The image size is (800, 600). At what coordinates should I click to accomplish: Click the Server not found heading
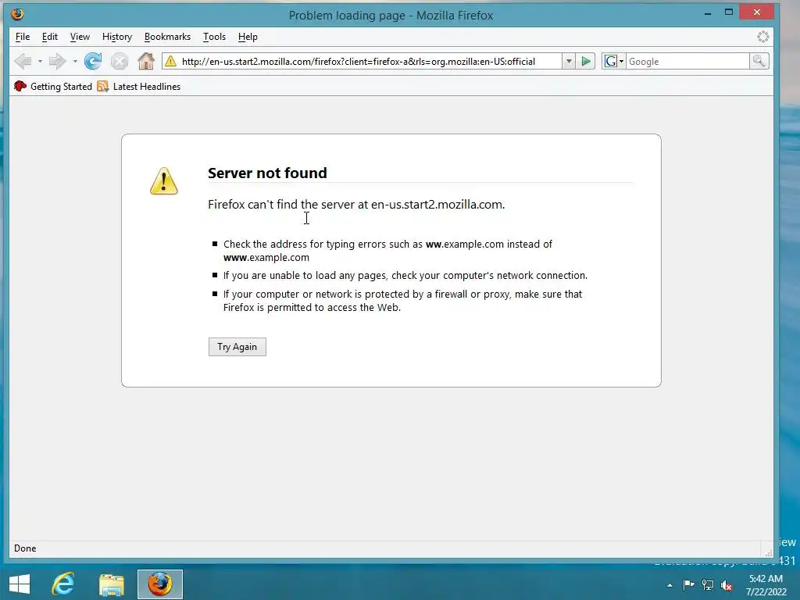point(267,173)
